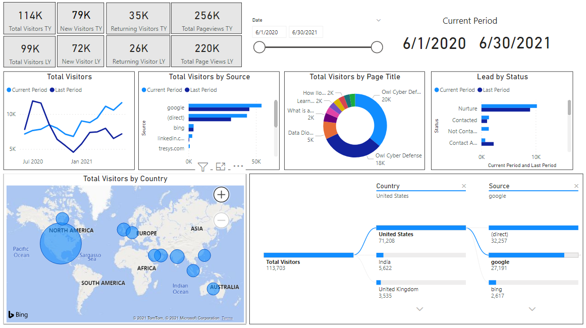Select New Visitor LY card

coord(81,51)
